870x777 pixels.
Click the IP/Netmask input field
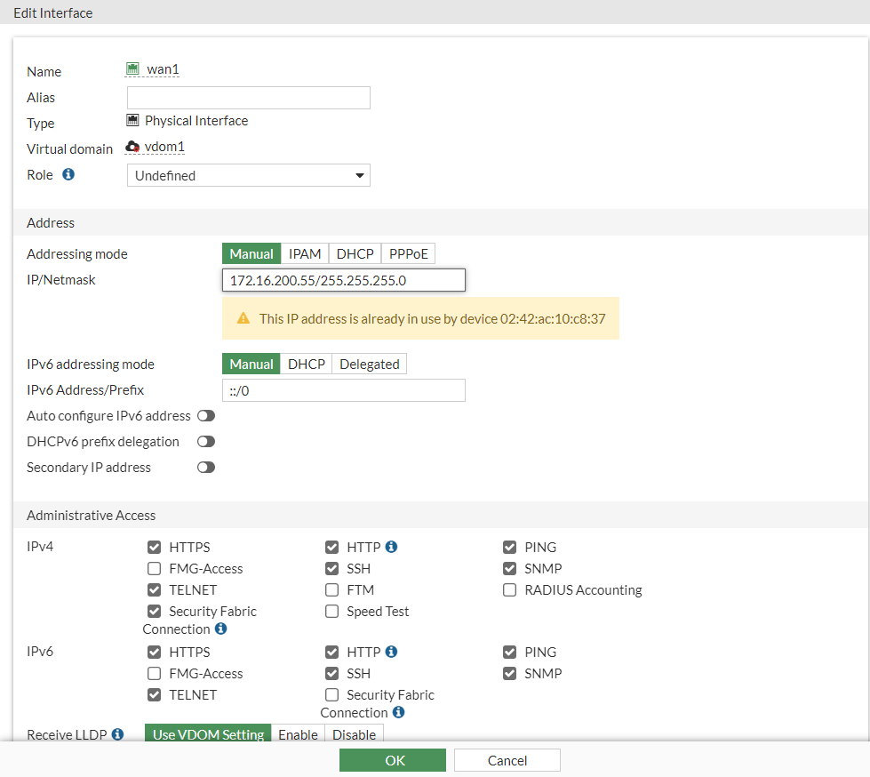pos(343,279)
